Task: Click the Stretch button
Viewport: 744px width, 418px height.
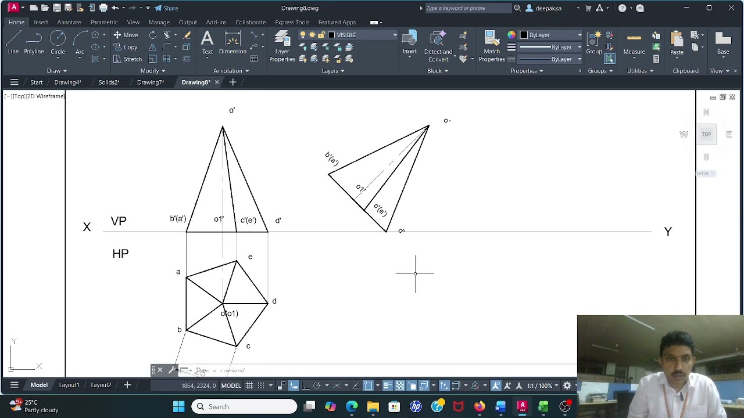Action: point(127,59)
